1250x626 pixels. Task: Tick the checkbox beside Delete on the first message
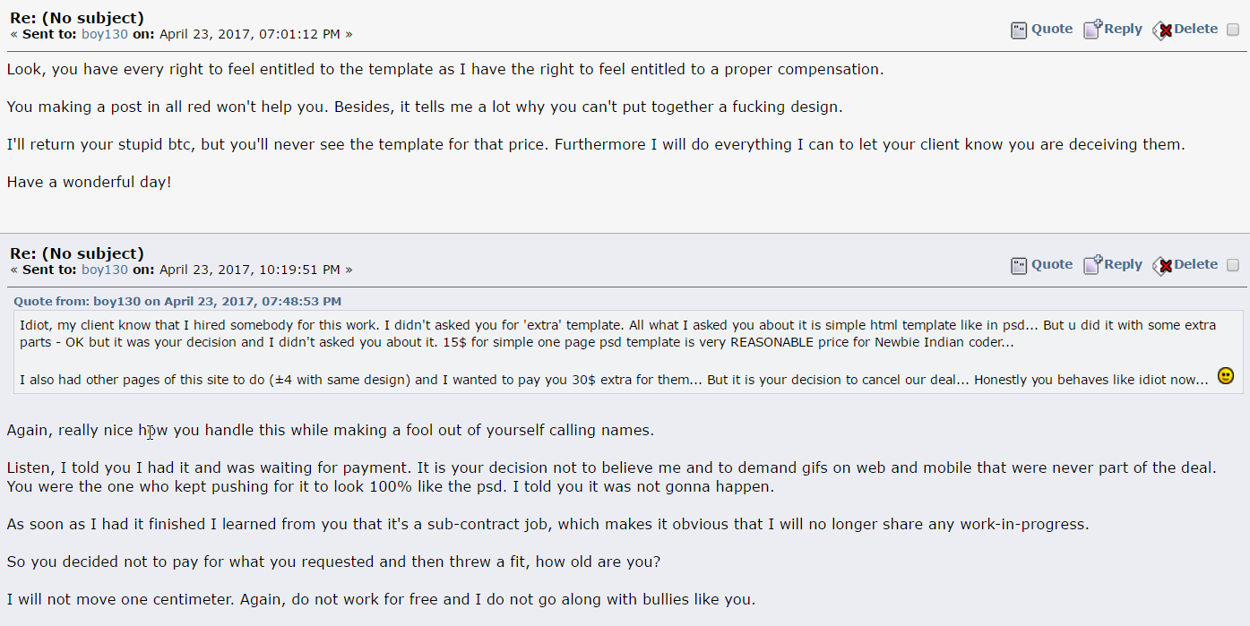point(1233,30)
